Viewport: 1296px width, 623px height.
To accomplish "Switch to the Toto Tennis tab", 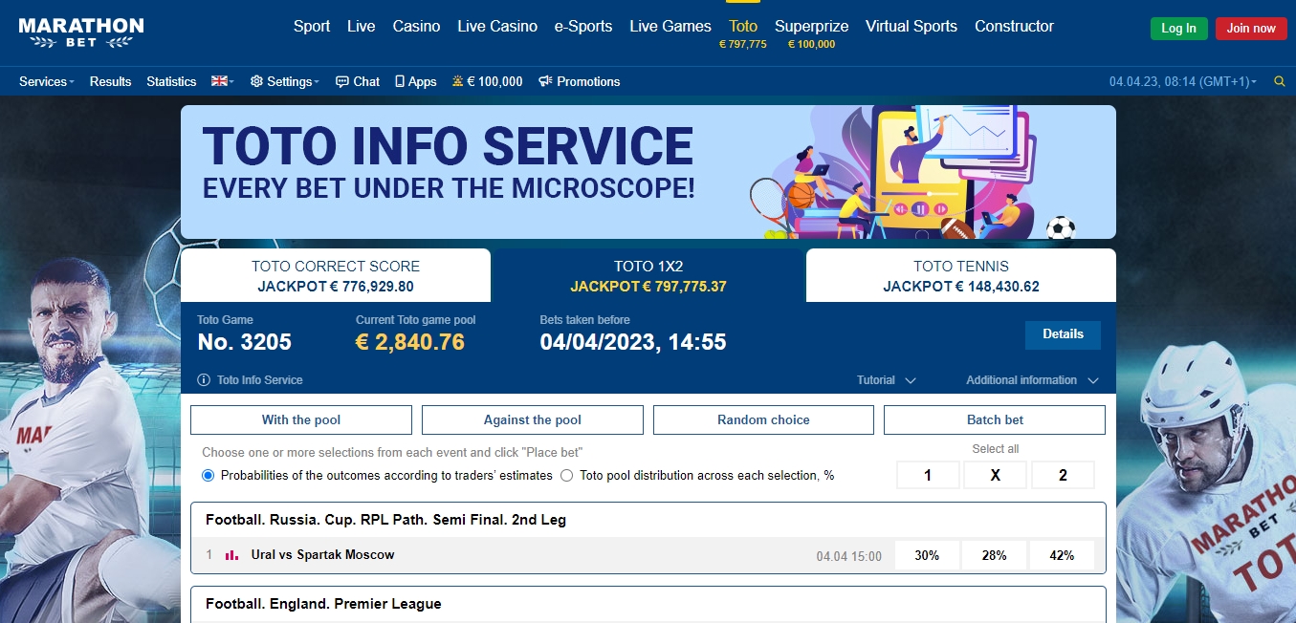I will click(961, 275).
